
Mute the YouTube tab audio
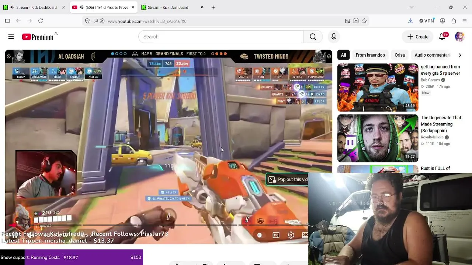[81, 7]
